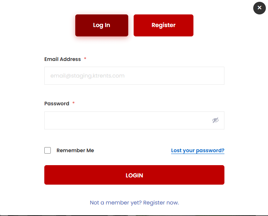Follow the Register now link

(x=161, y=203)
